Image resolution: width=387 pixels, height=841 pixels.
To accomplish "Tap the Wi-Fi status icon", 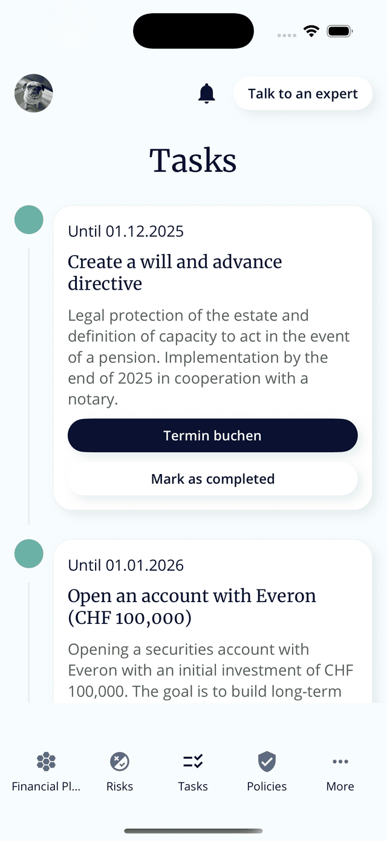I will (x=311, y=30).
